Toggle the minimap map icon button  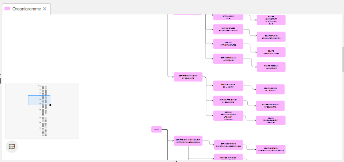12,147
